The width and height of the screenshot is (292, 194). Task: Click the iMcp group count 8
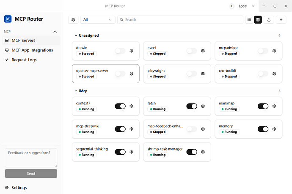tap(279, 91)
